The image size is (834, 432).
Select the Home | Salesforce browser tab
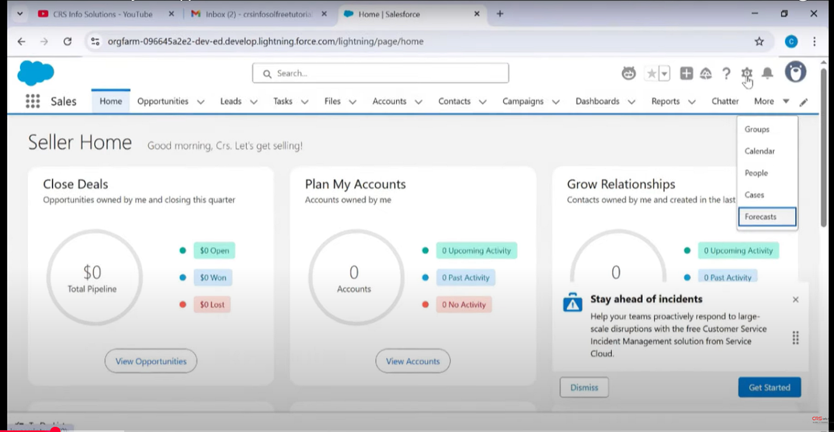click(x=411, y=14)
